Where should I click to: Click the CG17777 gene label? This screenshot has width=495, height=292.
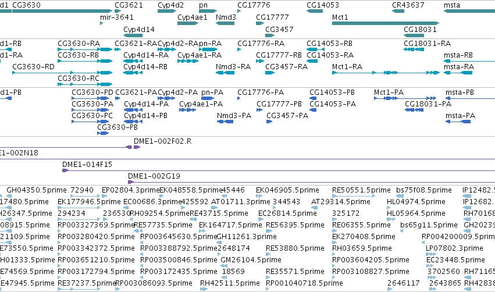coord(272,17)
